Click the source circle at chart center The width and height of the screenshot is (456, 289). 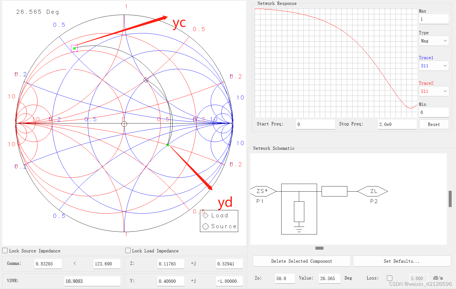click(x=124, y=124)
